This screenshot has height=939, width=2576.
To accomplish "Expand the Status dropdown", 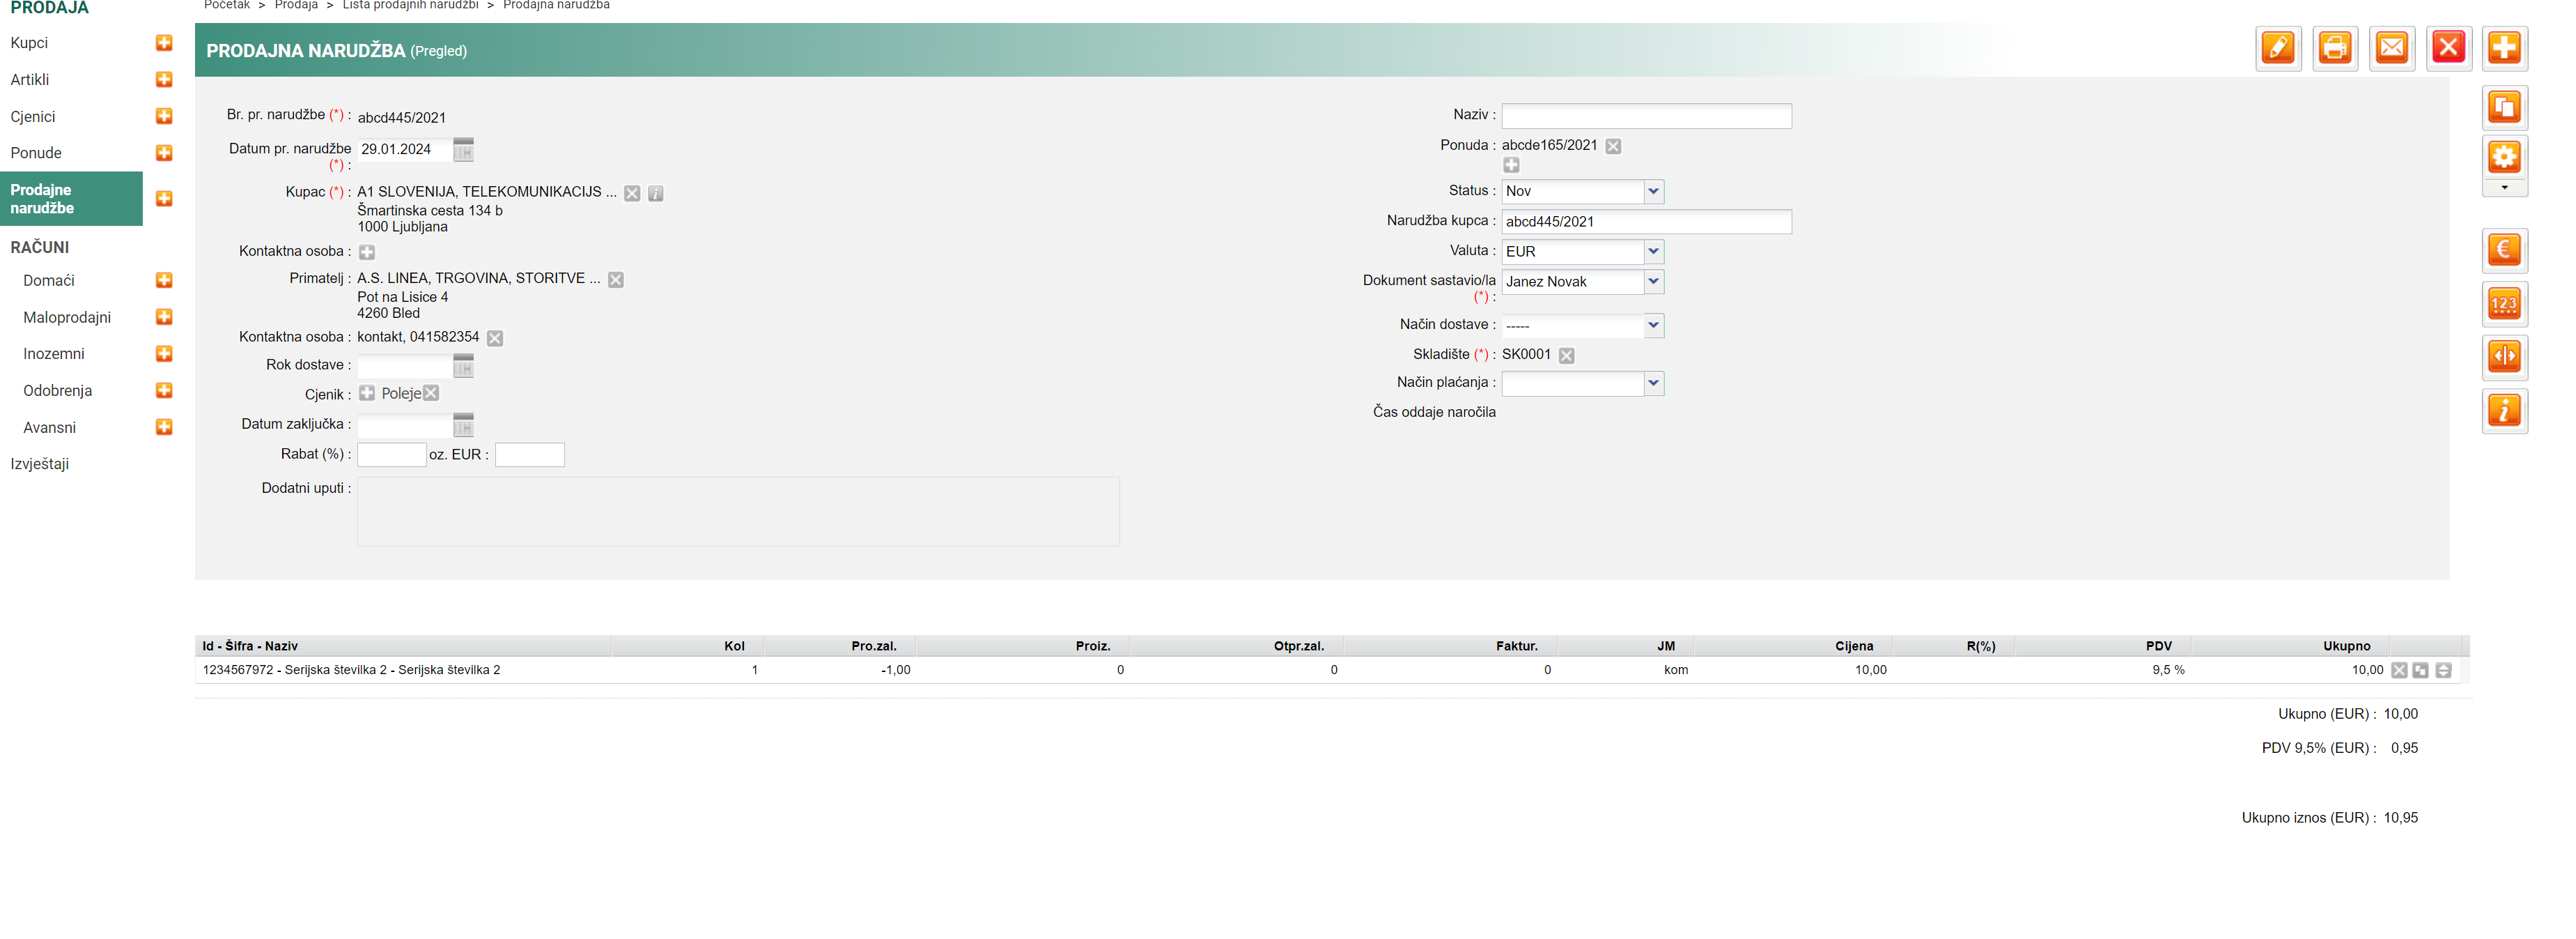I will pyautogui.click(x=1653, y=191).
